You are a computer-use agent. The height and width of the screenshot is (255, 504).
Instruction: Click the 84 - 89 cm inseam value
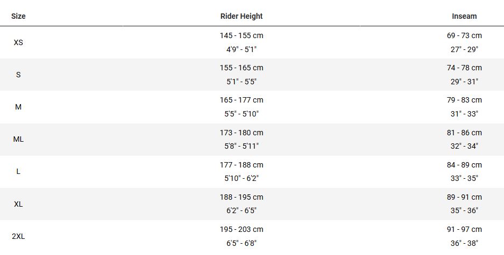[x=464, y=165]
